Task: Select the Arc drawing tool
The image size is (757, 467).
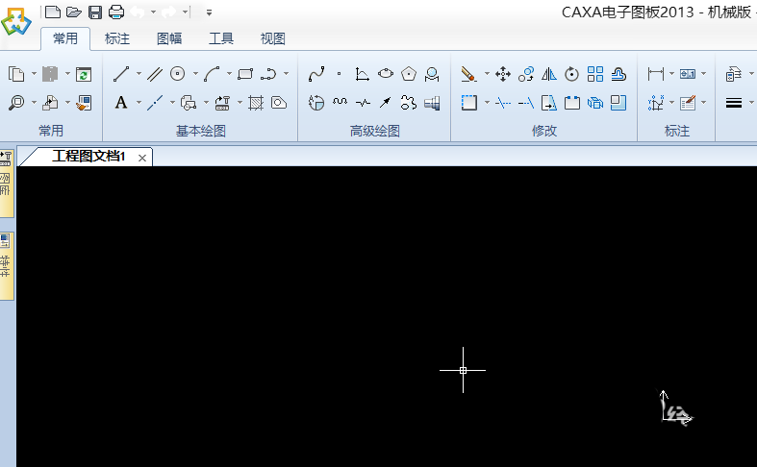Action: pos(212,74)
